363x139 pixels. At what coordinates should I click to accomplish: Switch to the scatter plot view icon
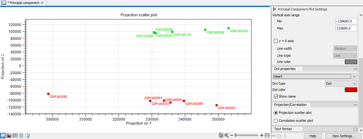coord(3,135)
